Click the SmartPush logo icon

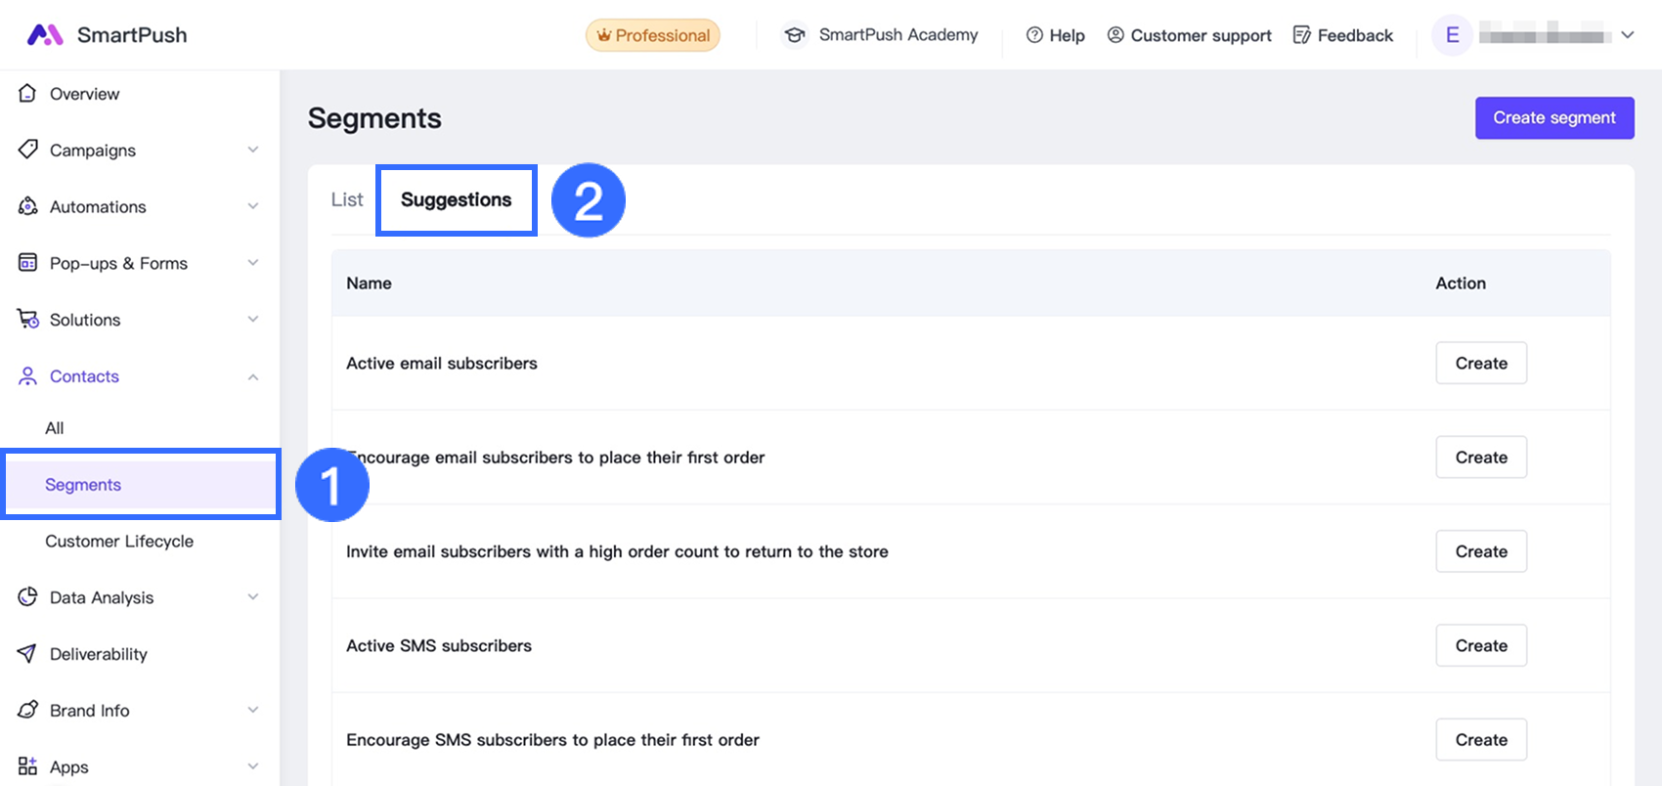[45, 35]
